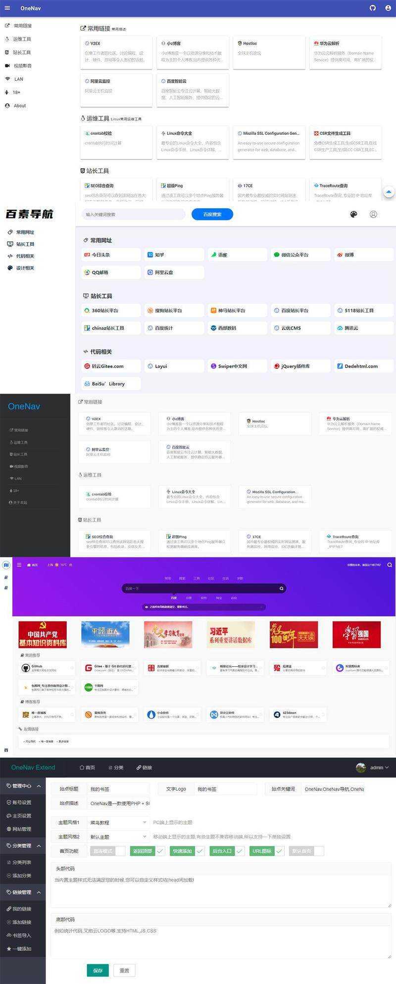Click the green 保存 button

[x=98, y=970]
